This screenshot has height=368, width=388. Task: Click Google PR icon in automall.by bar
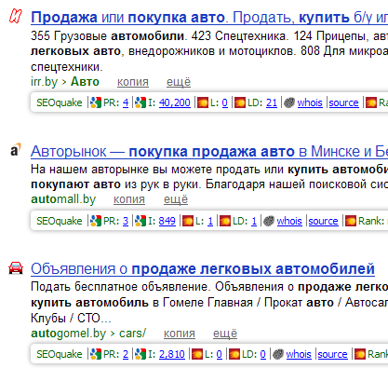pos(96,221)
